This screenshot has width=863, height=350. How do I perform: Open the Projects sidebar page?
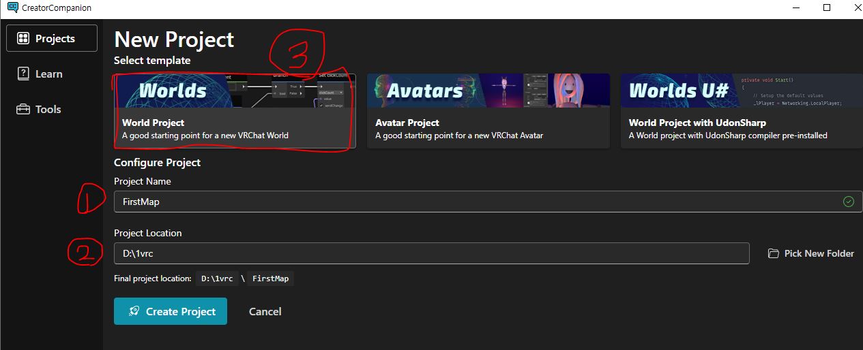pyautogui.click(x=52, y=38)
